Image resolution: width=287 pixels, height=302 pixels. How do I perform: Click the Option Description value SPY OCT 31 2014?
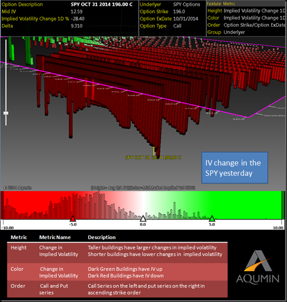(101, 5)
